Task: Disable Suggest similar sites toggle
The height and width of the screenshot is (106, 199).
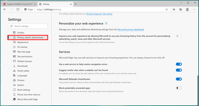Action: 179,70
